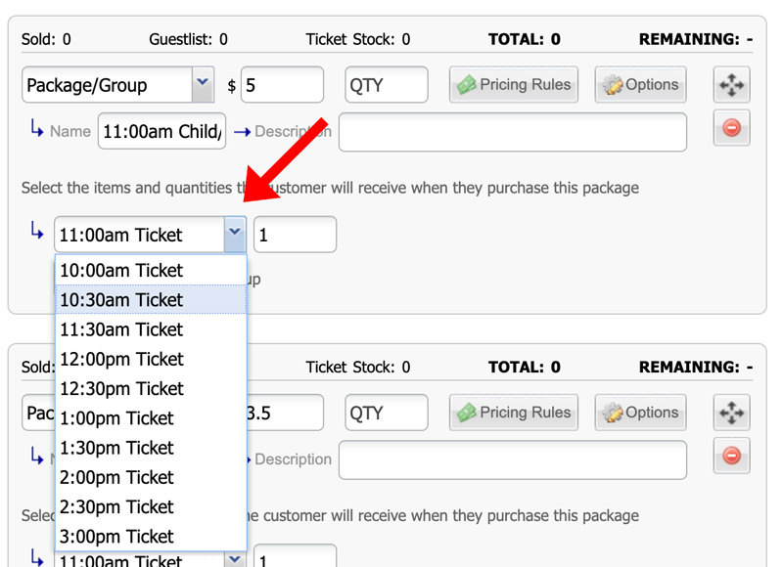
Task: Open Pricing Rules for the second package
Action: tap(514, 413)
